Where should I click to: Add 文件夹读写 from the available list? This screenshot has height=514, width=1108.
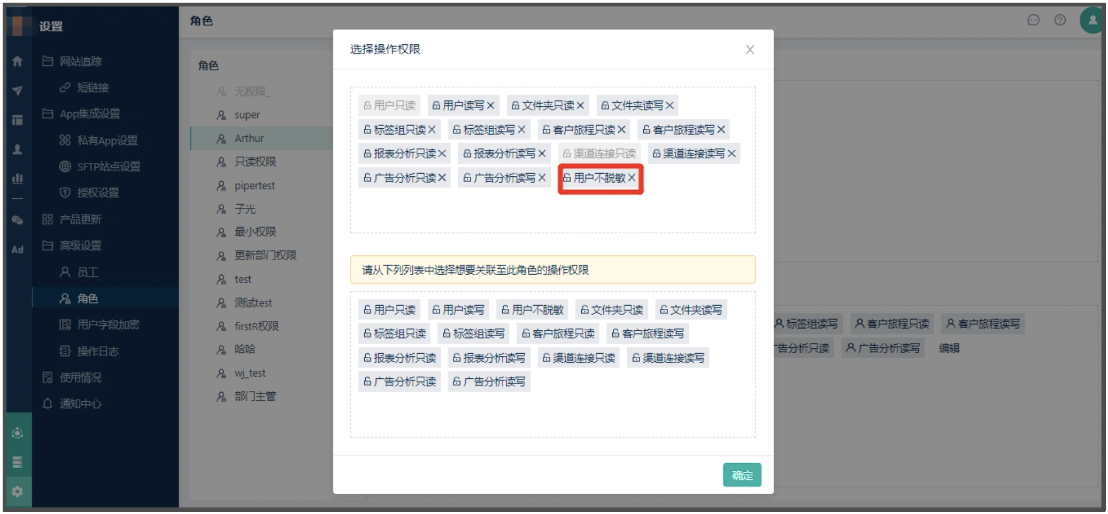[691, 310]
